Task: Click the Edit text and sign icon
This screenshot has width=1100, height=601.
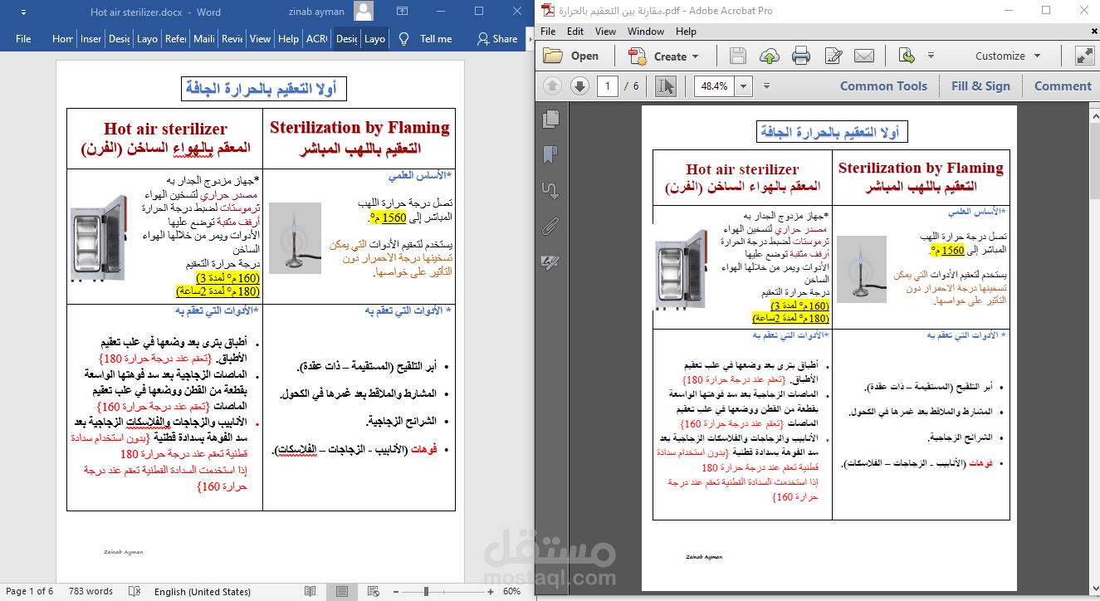Action: pyautogui.click(x=833, y=56)
